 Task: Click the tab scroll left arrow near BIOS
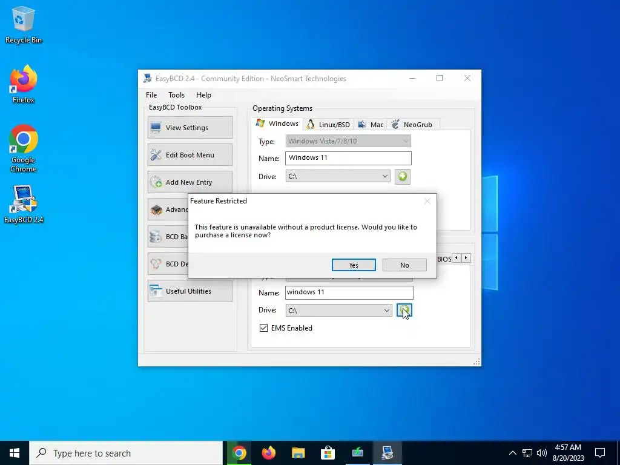tap(457, 258)
